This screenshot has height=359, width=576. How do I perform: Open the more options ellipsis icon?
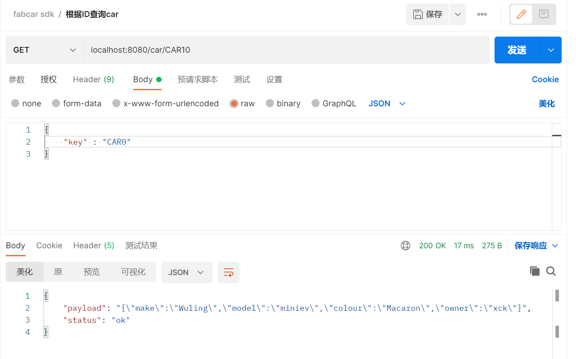482,14
